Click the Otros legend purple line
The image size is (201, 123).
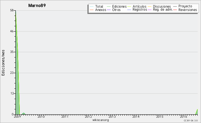(x=109, y=10)
